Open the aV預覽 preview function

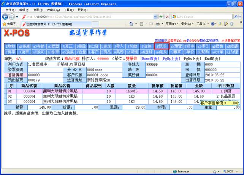click(x=176, y=46)
